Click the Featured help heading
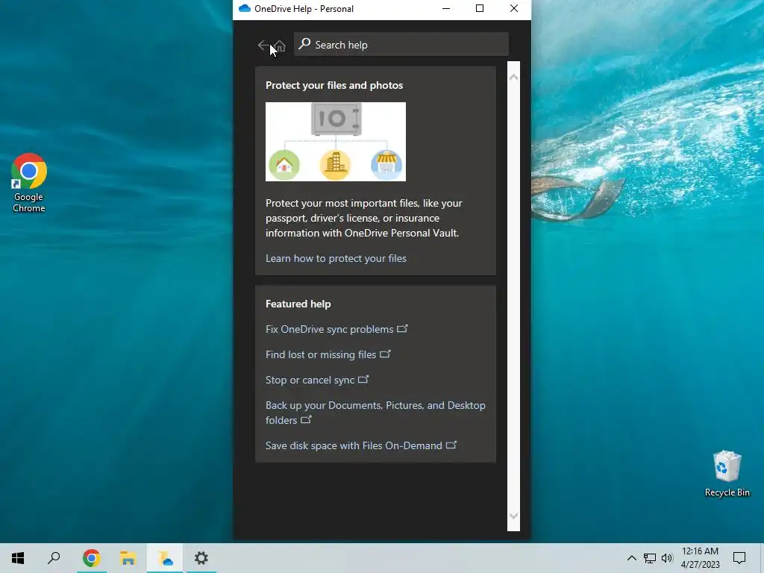The width and height of the screenshot is (764, 573). pyautogui.click(x=298, y=304)
